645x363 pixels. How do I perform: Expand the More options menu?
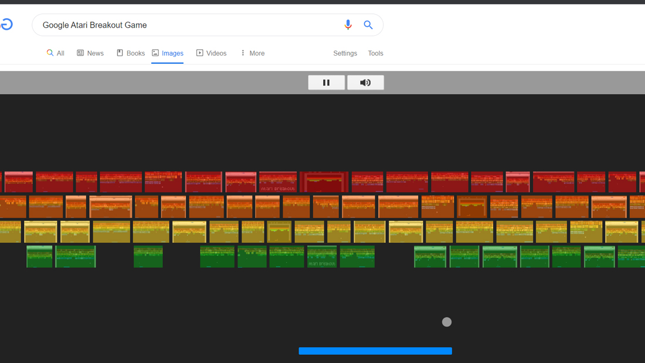(253, 53)
